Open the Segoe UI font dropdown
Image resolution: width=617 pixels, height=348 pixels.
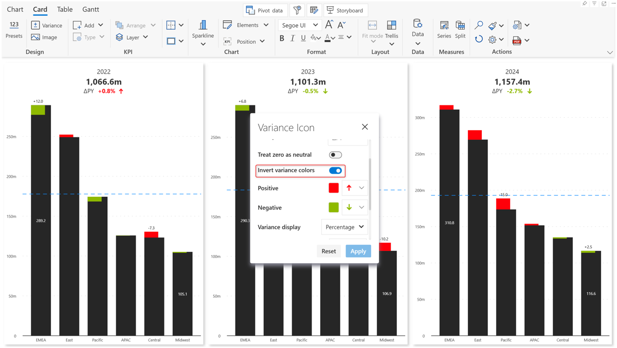(x=300, y=25)
